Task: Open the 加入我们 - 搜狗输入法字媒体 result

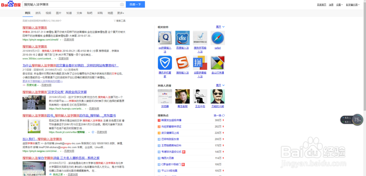Action: tap(42, 139)
